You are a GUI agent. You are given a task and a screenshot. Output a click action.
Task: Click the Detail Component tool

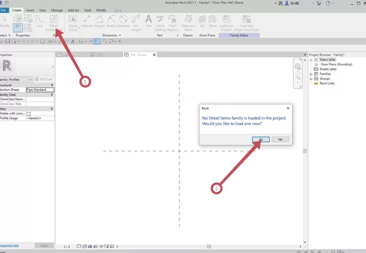54,23
